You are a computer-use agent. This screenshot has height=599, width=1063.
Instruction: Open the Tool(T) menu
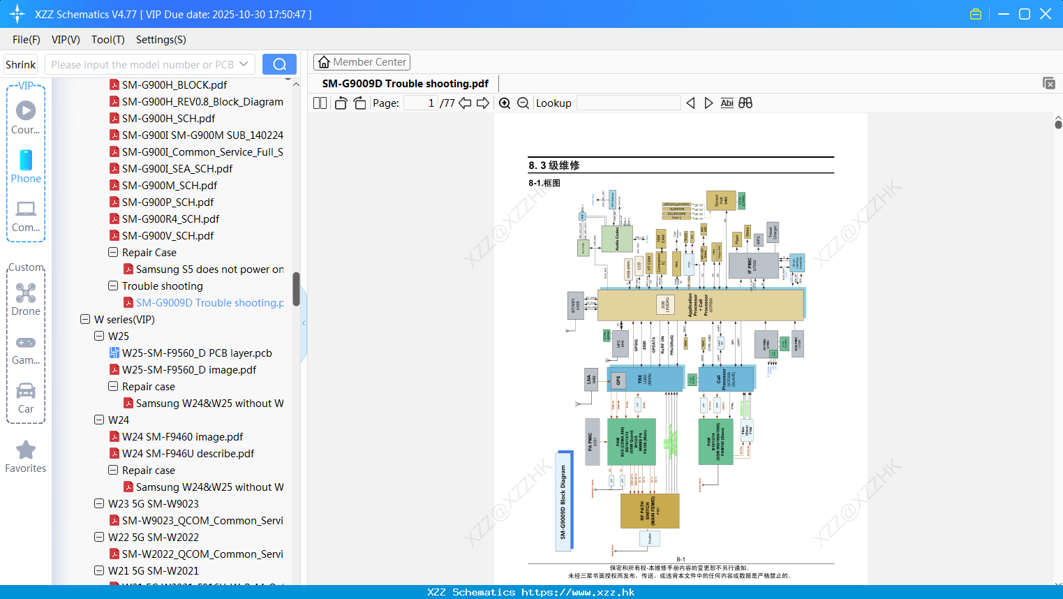108,40
